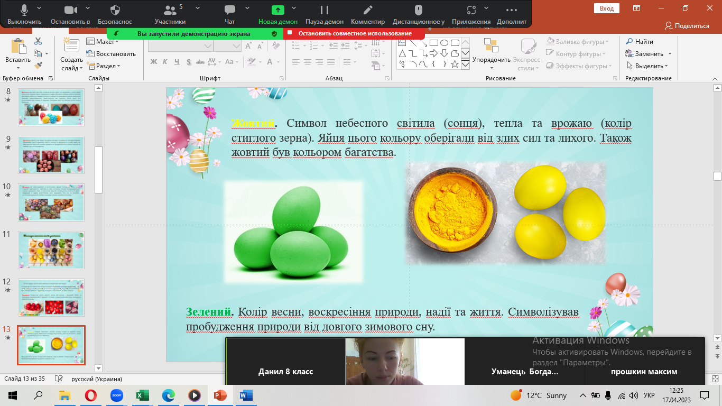Pause sharing with Пауза демонстрации
The image size is (722, 406).
coord(325,15)
